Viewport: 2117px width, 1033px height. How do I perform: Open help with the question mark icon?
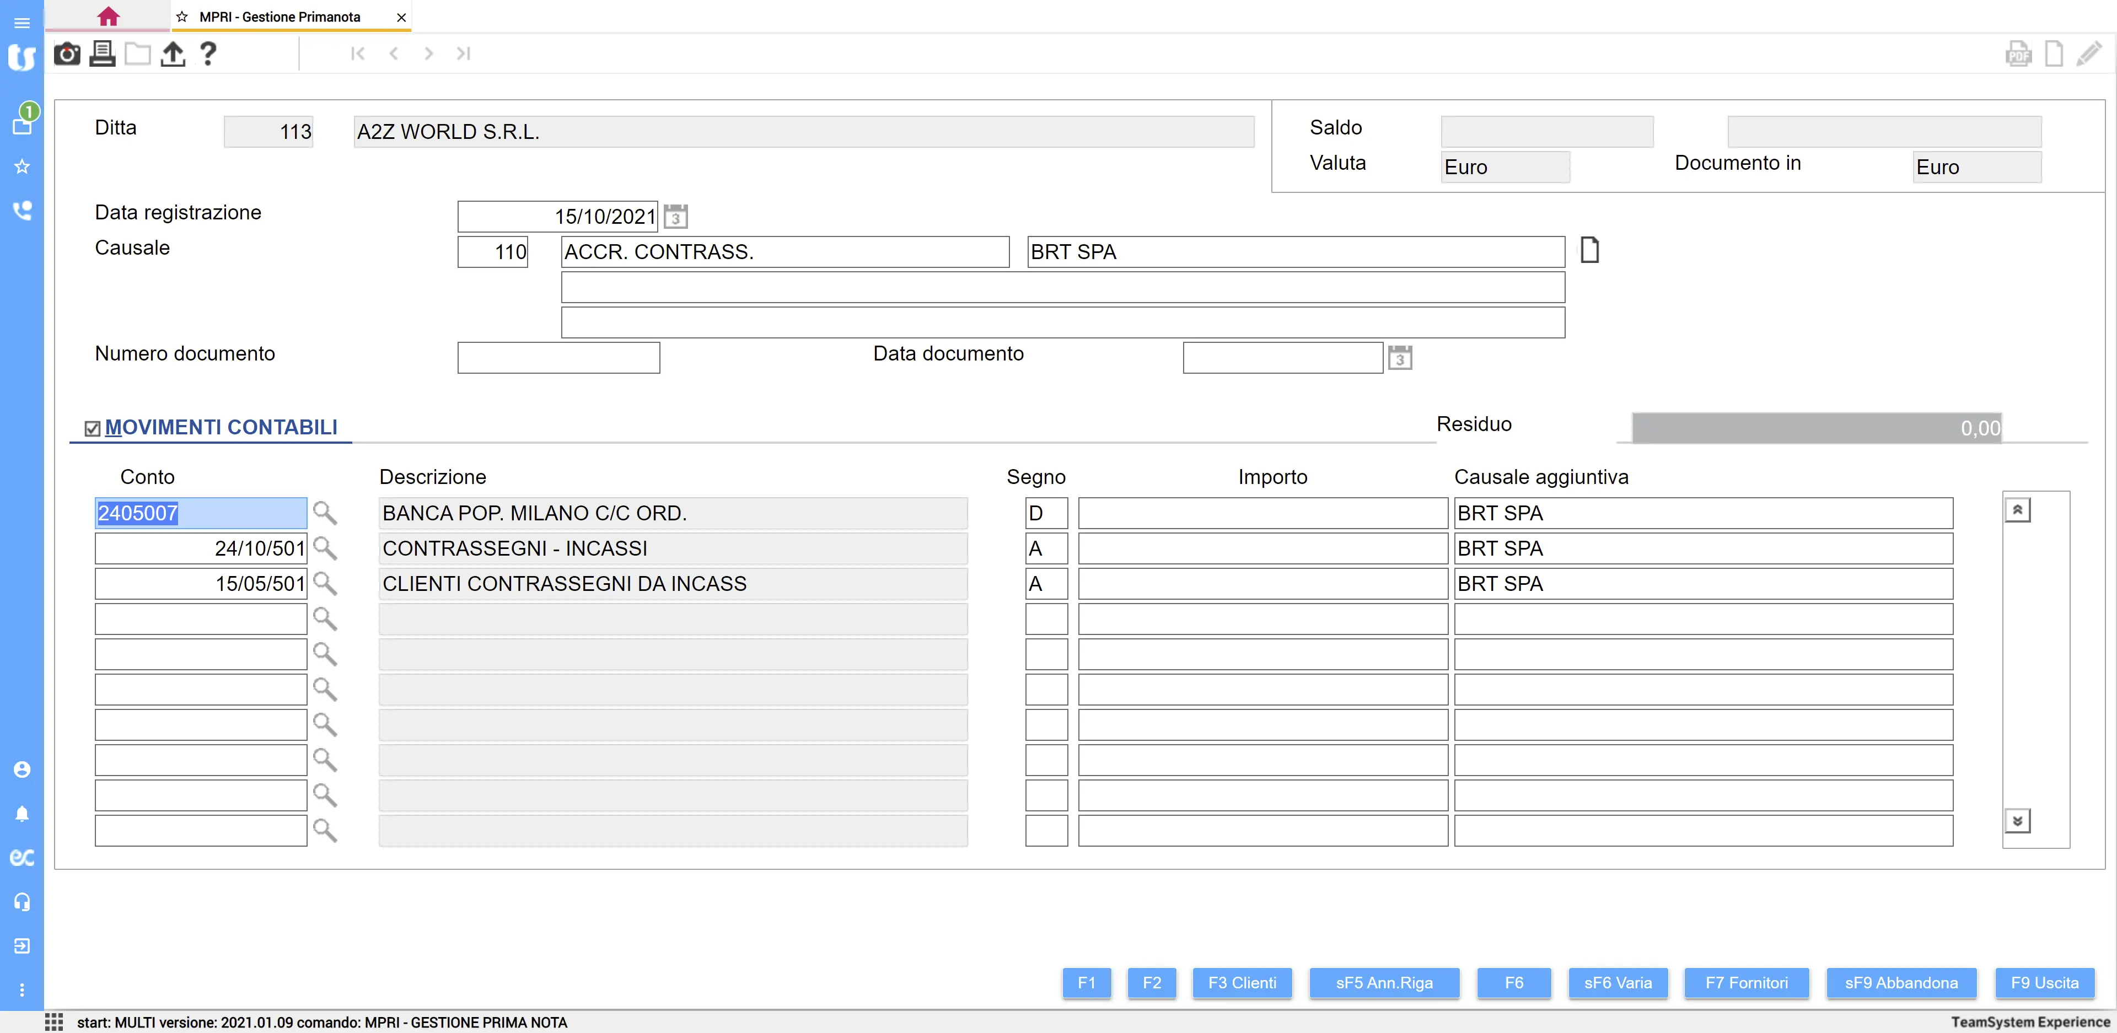coord(208,54)
